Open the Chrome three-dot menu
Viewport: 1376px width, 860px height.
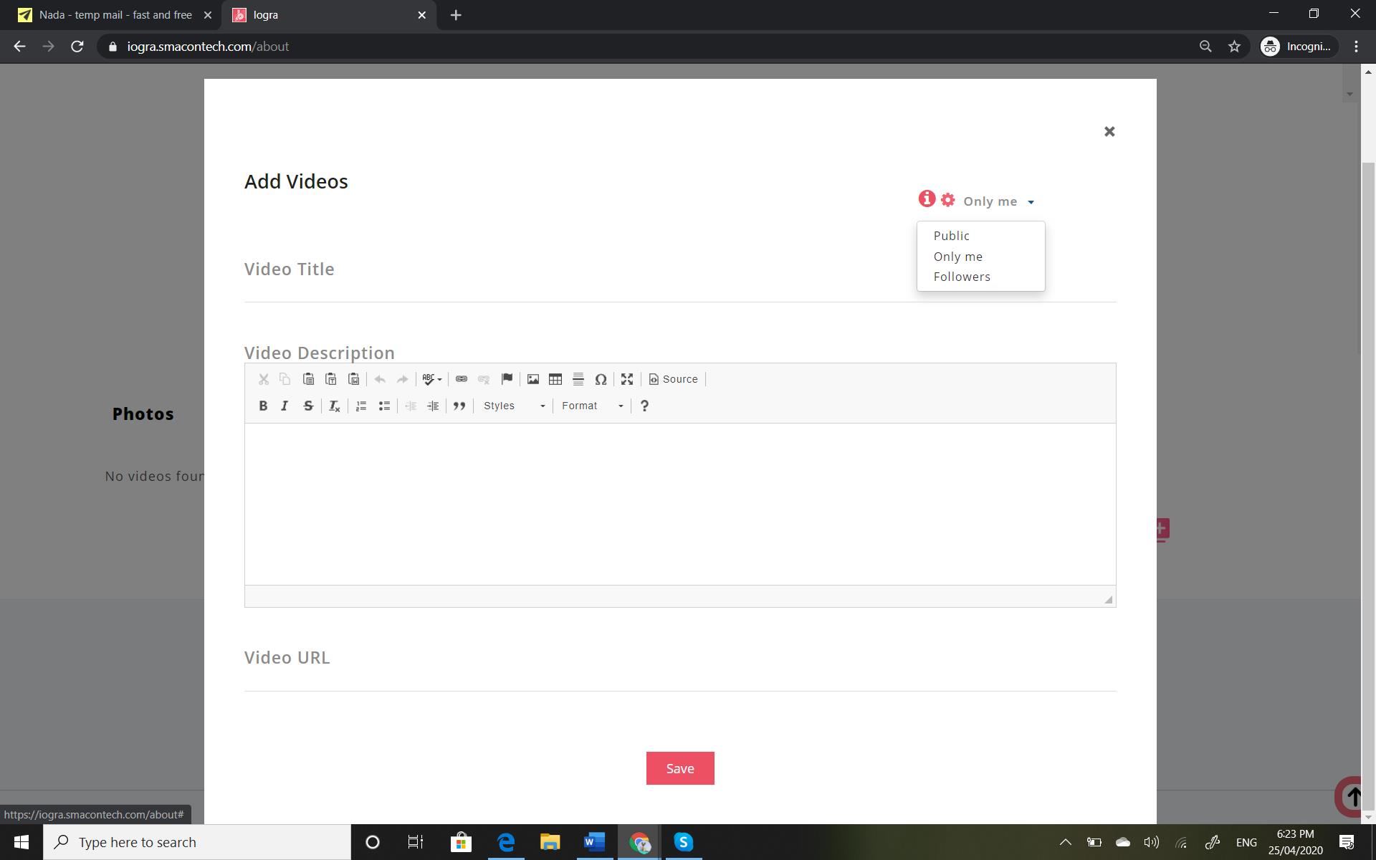pyautogui.click(x=1356, y=47)
